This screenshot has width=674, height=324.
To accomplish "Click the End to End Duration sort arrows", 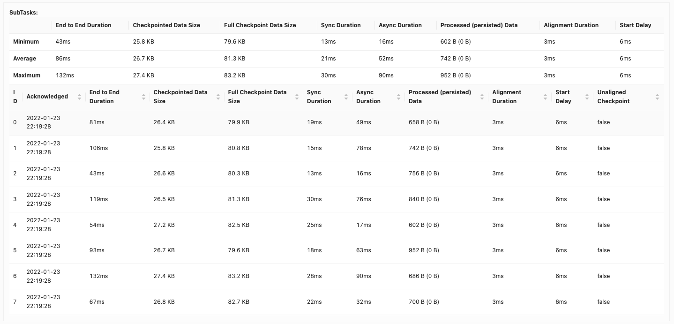I will click(x=143, y=97).
